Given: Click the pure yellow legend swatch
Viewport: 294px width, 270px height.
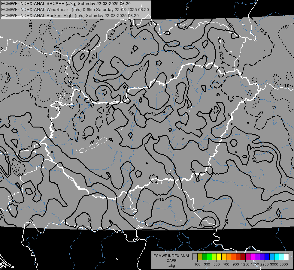Looking at the screenshot, I should click(x=219, y=257).
